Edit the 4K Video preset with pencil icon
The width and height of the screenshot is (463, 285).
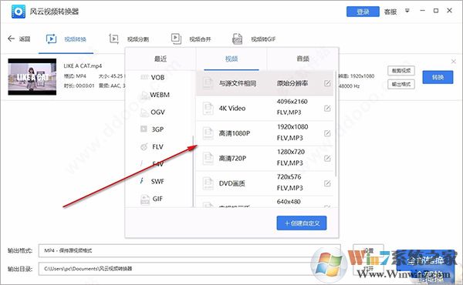(327, 109)
